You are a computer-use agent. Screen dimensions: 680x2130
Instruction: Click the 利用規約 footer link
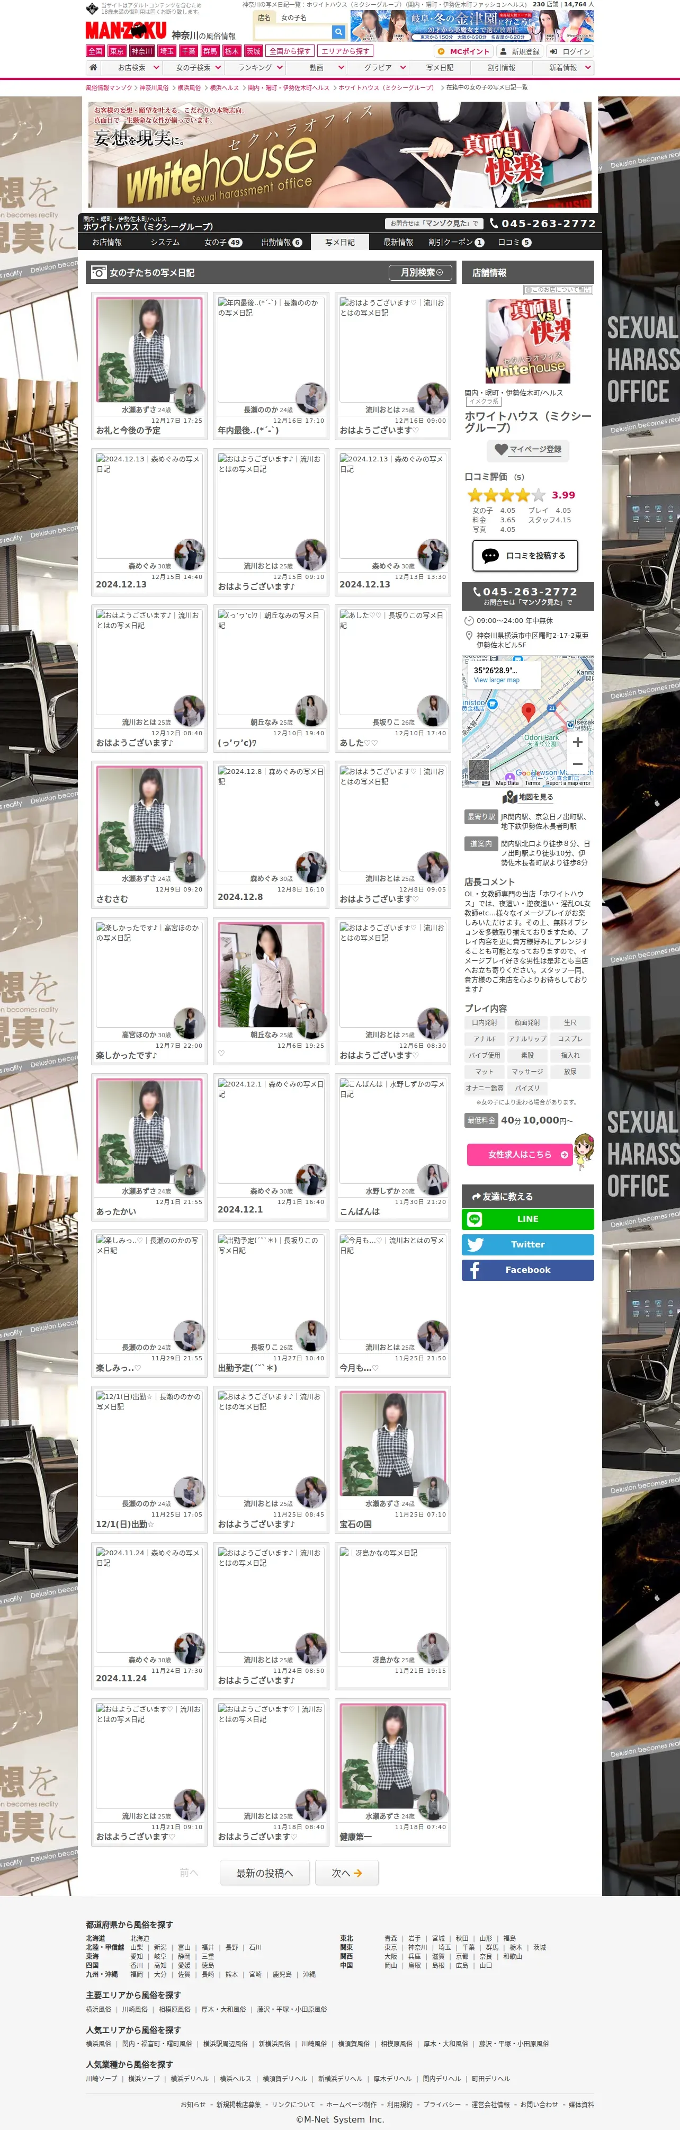pyautogui.click(x=399, y=2105)
